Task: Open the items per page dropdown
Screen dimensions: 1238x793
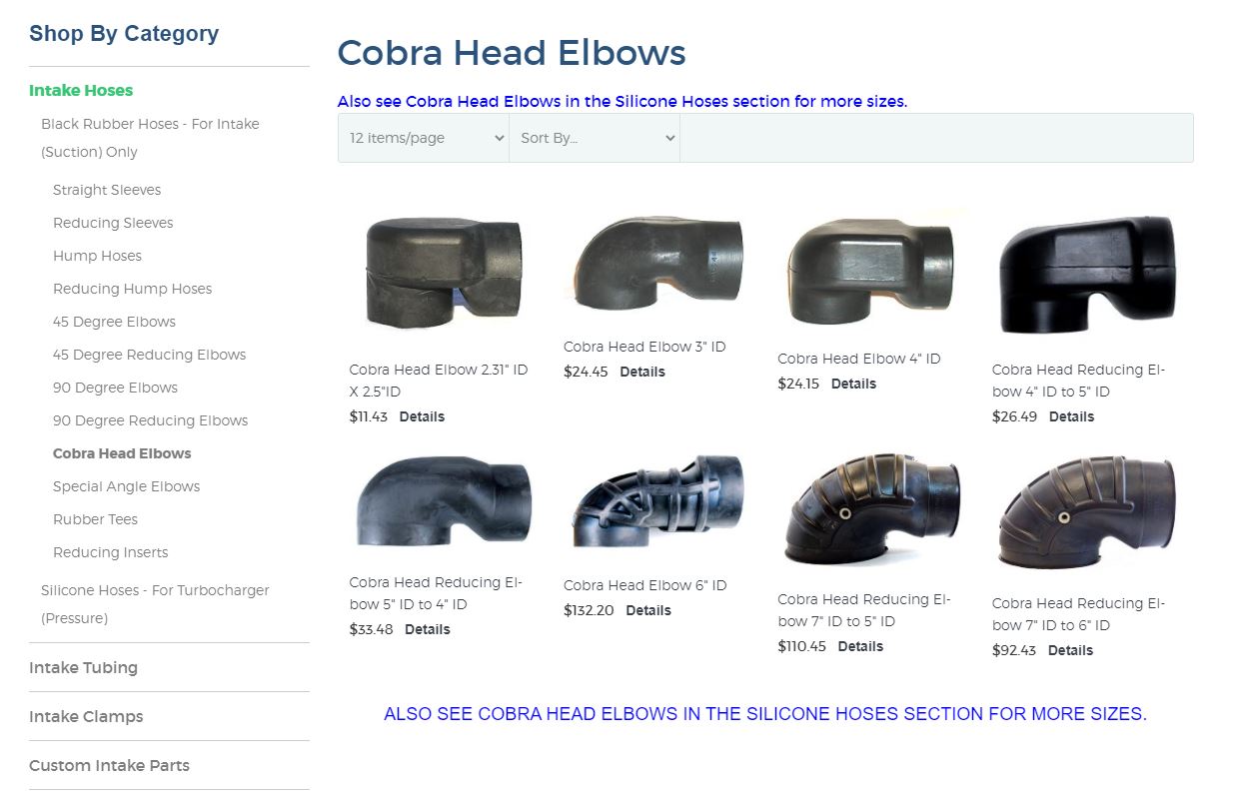Action: point(424,138)
